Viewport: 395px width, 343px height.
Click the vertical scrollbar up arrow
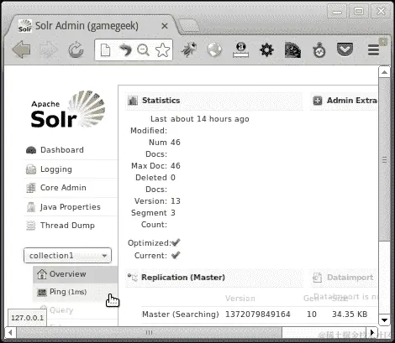[384, 72]
